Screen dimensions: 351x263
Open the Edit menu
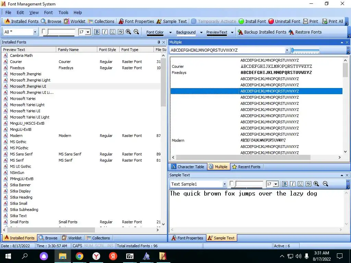tap(20, 13)
